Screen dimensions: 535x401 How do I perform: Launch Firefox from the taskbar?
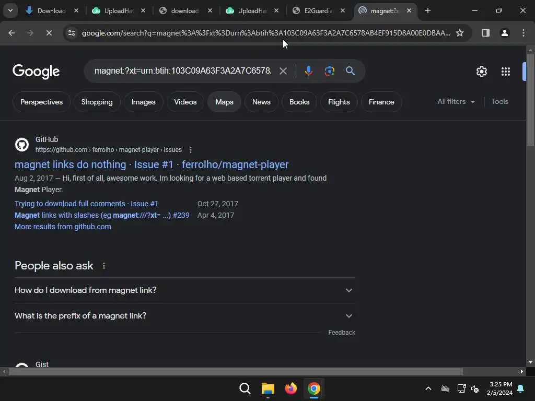point(290,388)
